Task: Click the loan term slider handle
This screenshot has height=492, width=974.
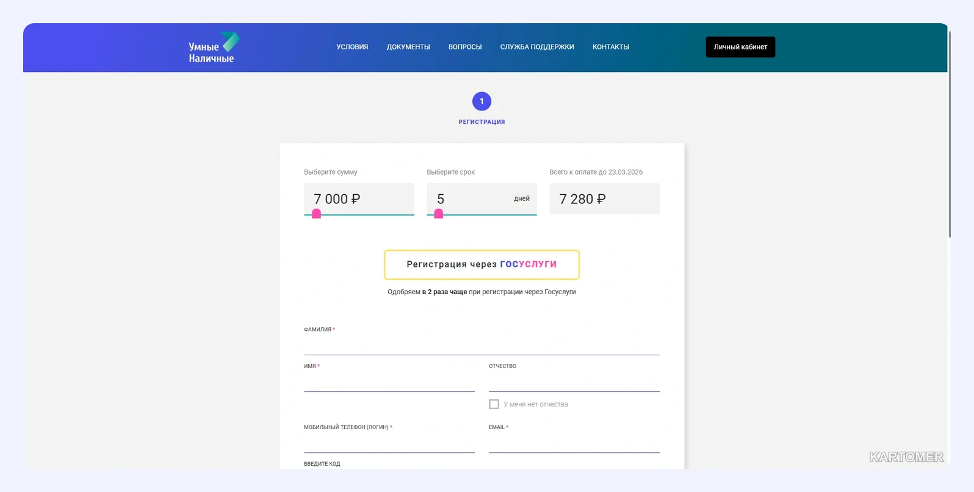Action: click(x=438, y=214)
